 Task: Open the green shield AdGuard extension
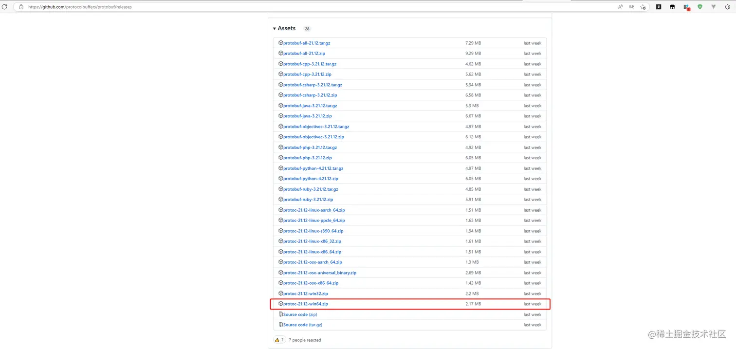[700, 7]
